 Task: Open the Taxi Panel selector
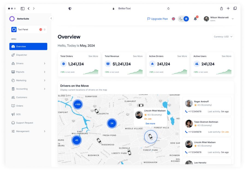(x=28, y=29)
